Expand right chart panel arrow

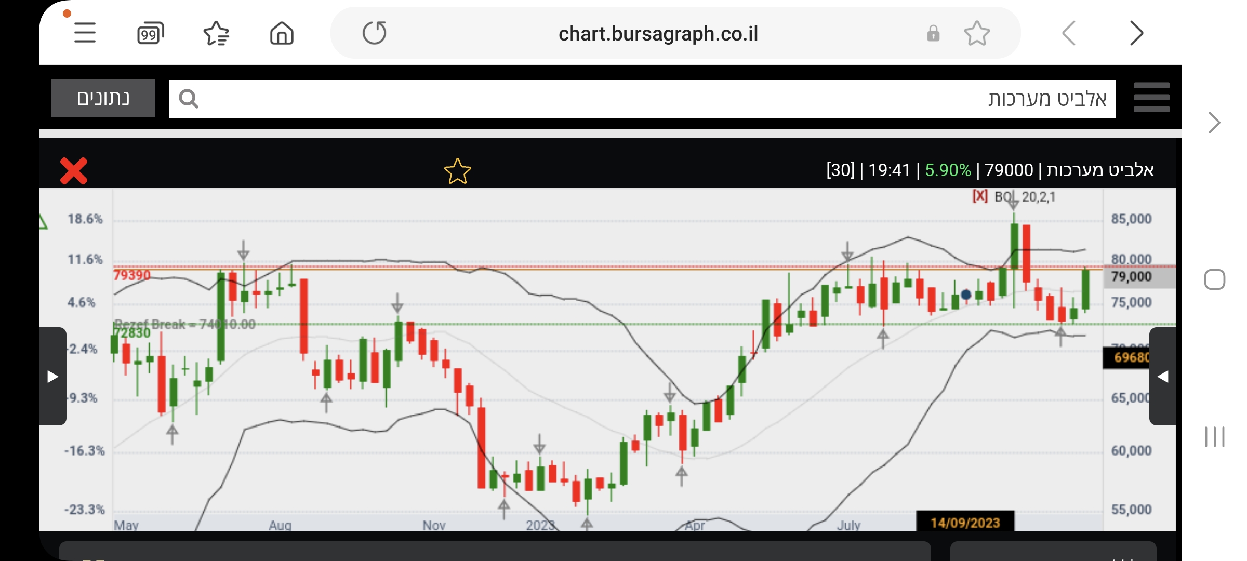click(1163, 376)
